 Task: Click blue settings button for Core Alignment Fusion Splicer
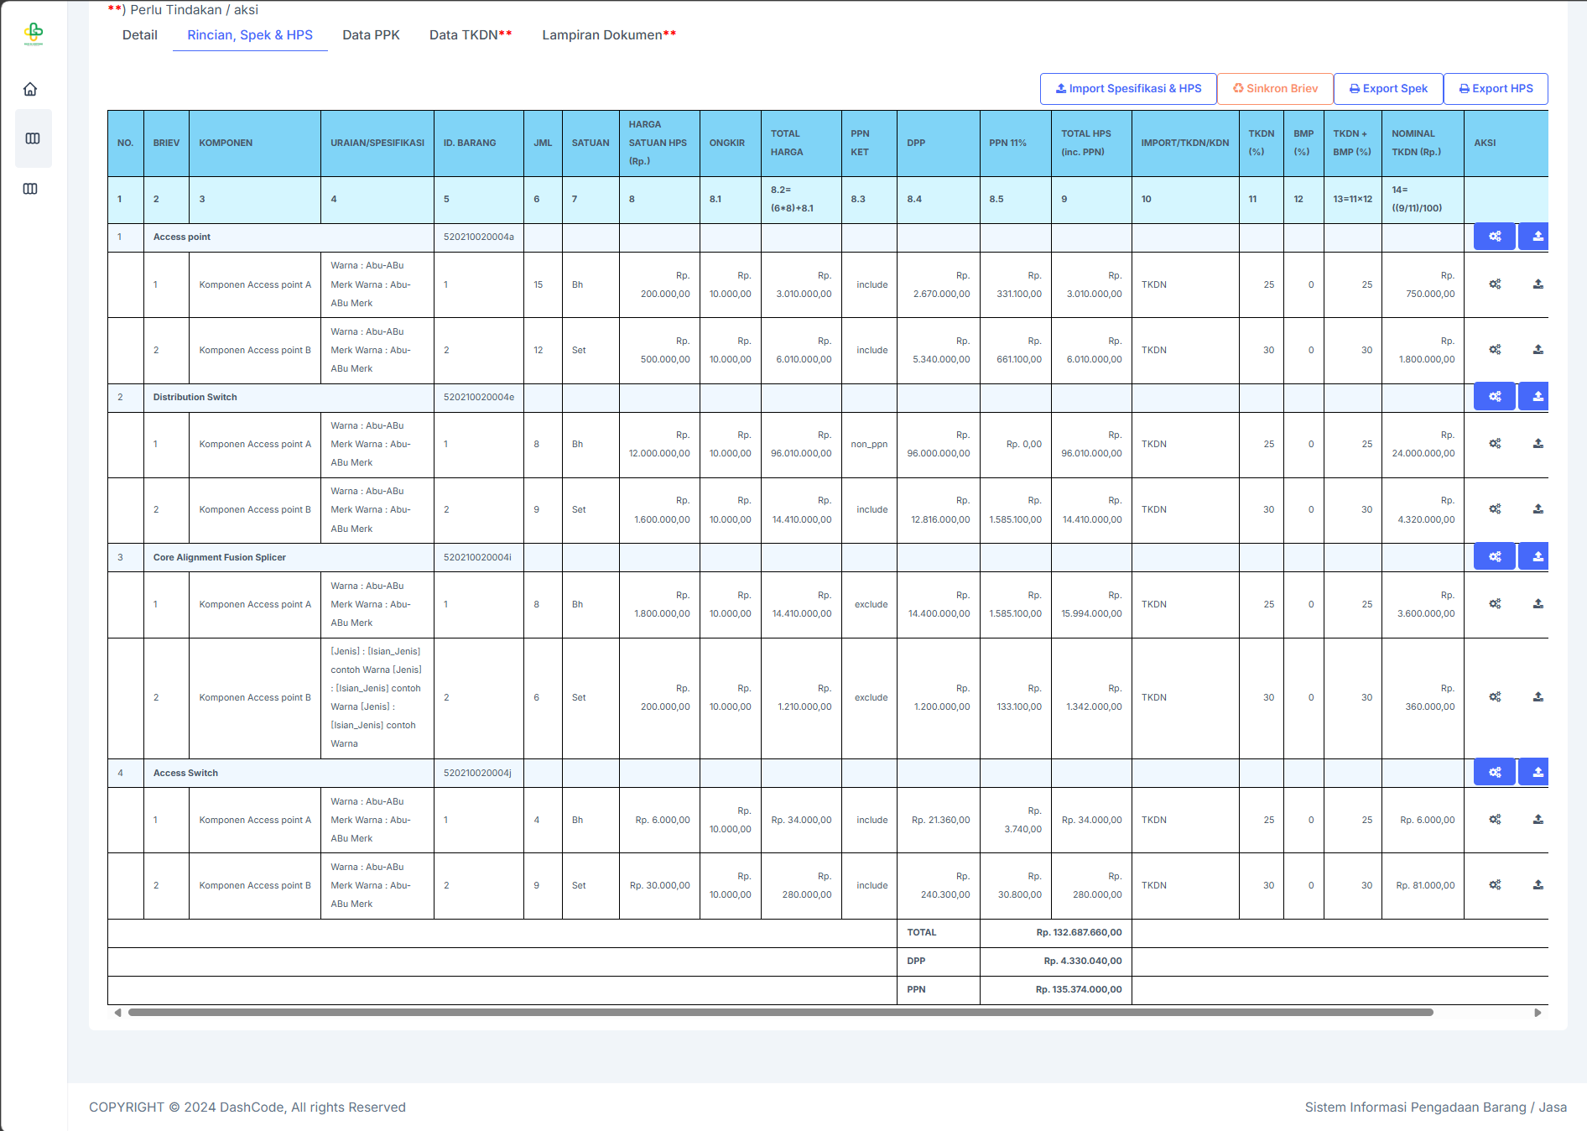[1494, 557]
